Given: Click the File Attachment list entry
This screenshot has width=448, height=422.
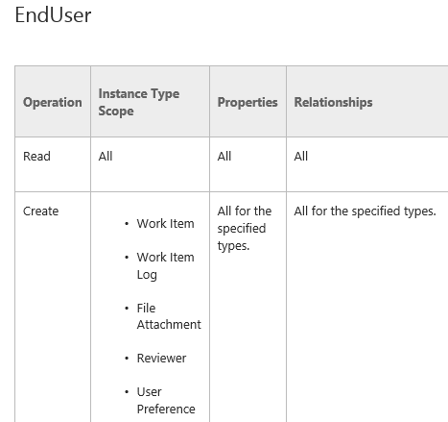Looking at the screenshot, I should pyautogui.click(x=169, y=316).
